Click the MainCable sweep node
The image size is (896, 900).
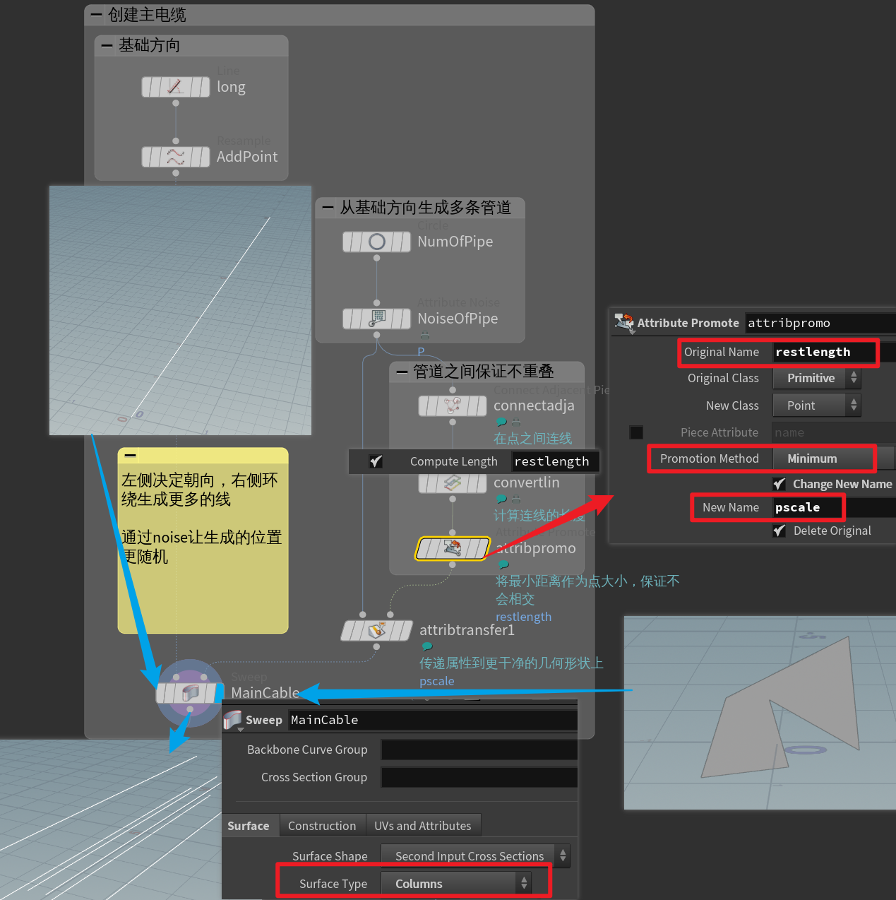coord(189,692)
